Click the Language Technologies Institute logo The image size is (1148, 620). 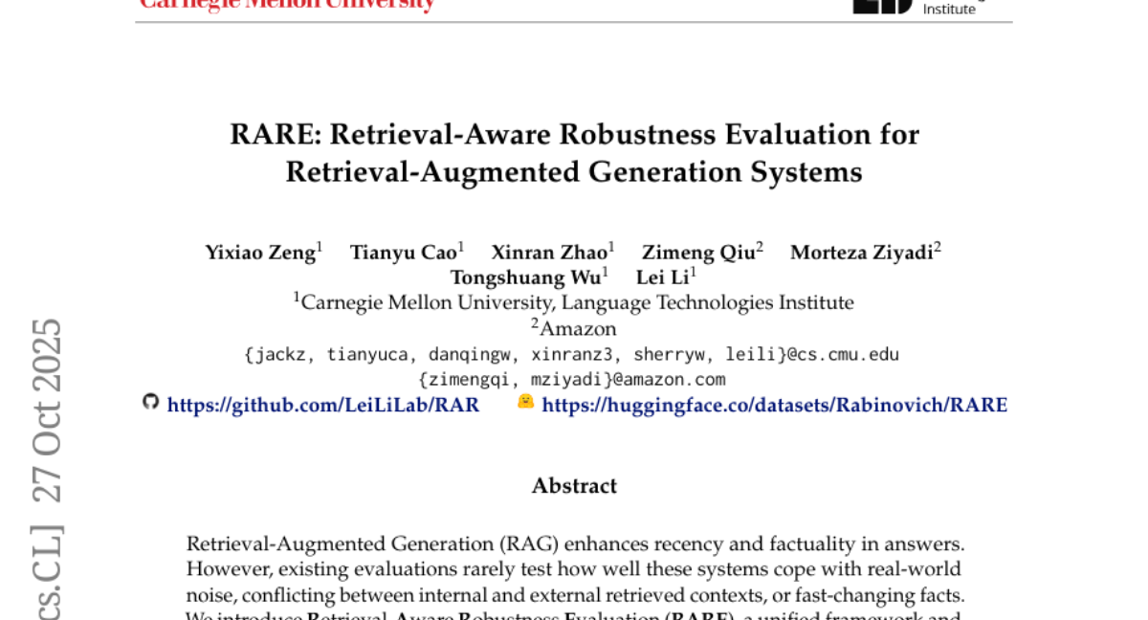click(x=916, y=7)
